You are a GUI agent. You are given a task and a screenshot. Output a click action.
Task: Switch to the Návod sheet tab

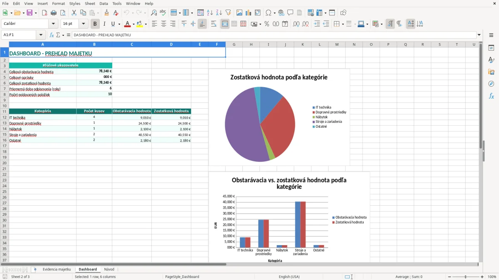point(109,269)
